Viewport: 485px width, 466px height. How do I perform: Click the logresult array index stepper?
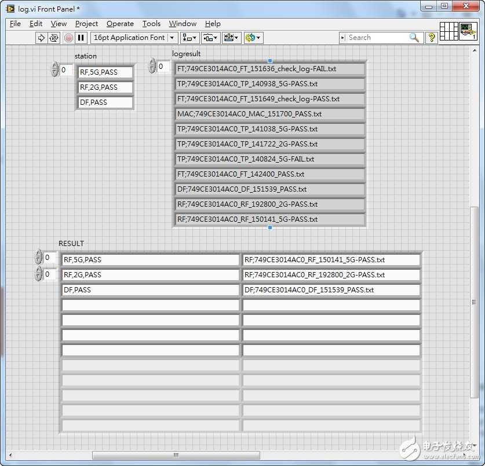[x=152, y=66]
